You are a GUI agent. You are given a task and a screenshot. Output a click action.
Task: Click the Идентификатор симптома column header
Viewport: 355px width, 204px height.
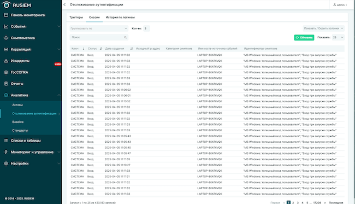(261, 49)
